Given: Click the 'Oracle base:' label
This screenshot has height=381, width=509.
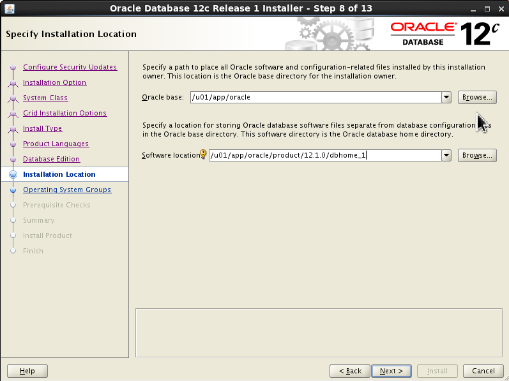Looking at the screenshot, I should (x=163, y=97).
